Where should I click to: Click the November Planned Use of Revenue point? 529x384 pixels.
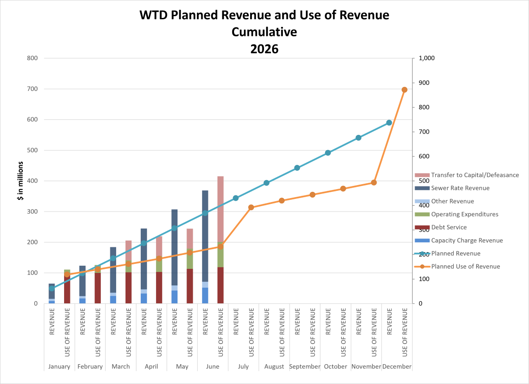pyautogui.click(x=374, y=182)
